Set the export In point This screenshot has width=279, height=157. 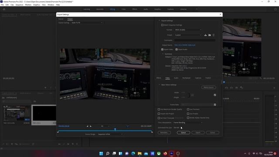point(87,126)
